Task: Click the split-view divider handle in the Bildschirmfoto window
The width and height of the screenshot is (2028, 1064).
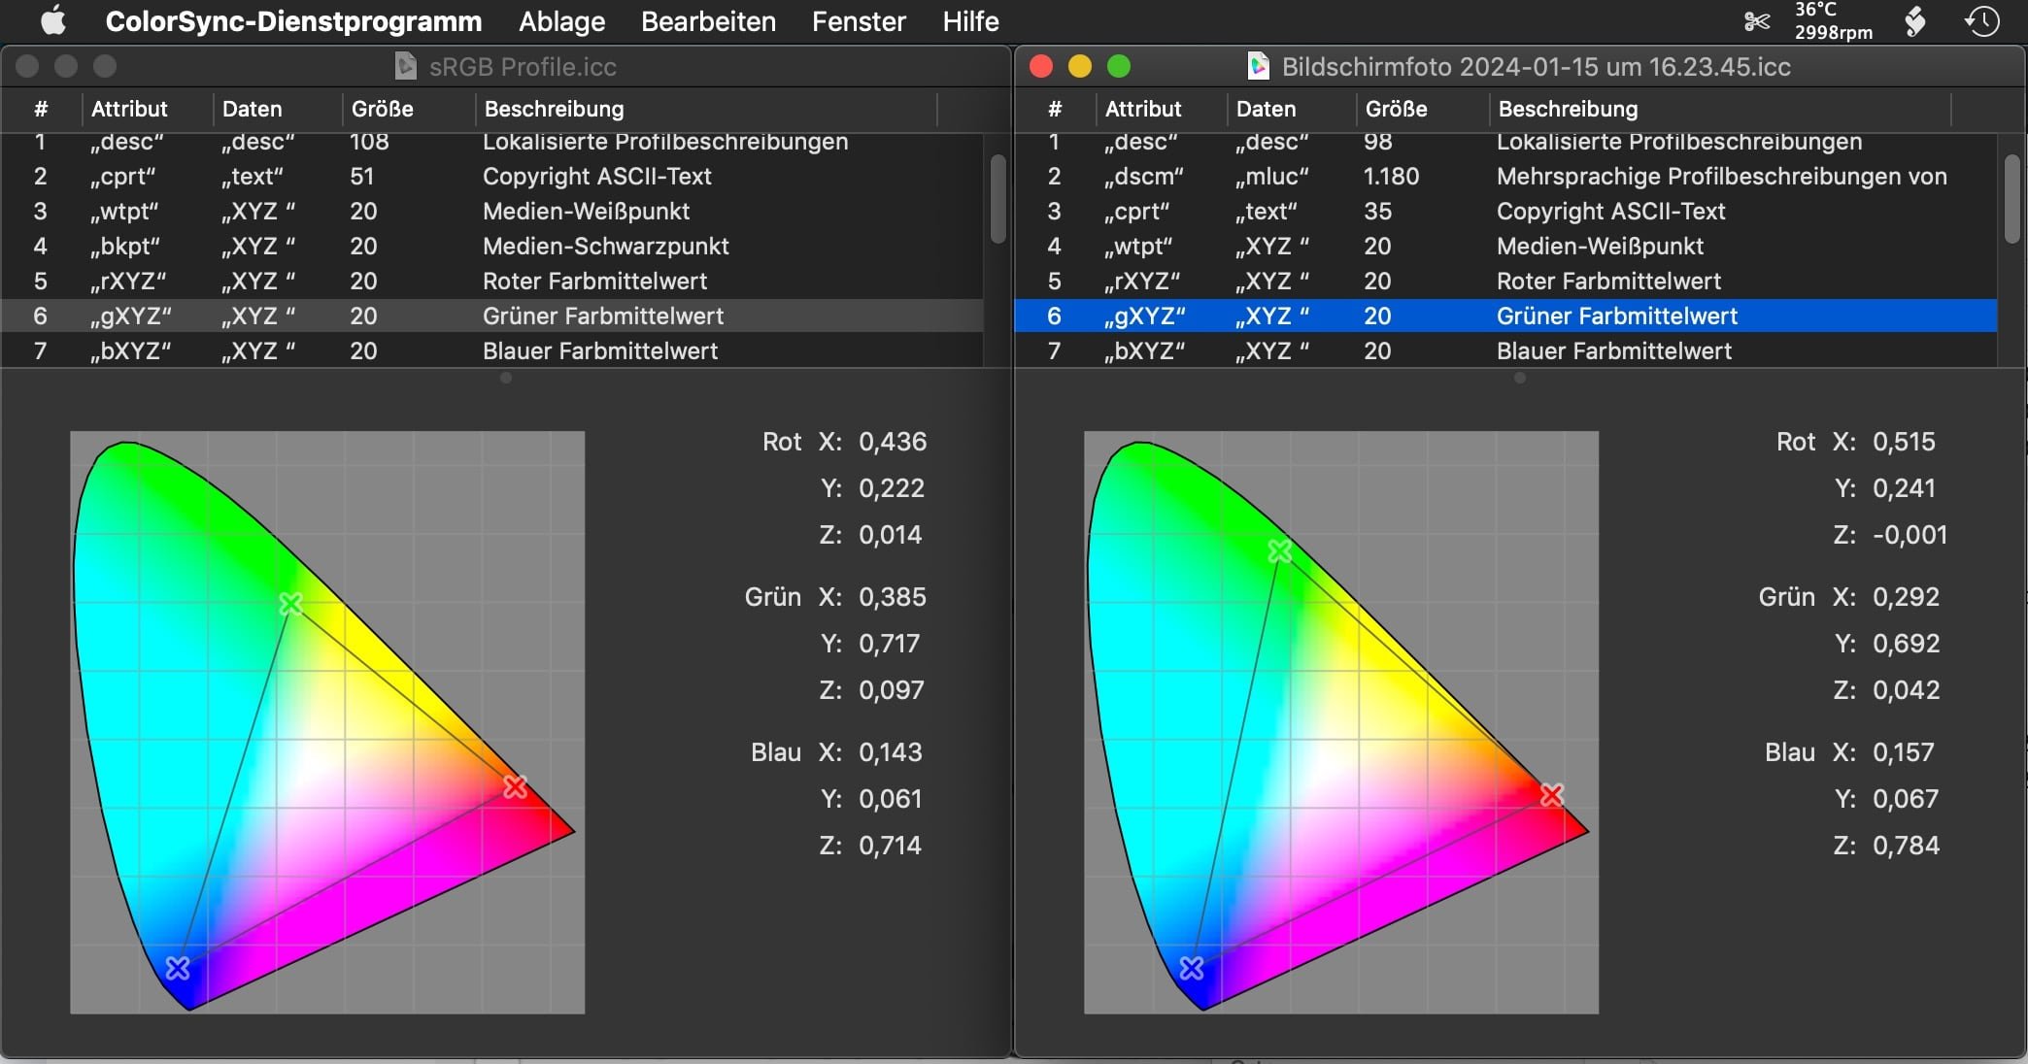Action: 1520,378
